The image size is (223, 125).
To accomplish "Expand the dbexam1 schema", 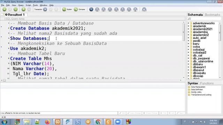I will tap(189, 67).
